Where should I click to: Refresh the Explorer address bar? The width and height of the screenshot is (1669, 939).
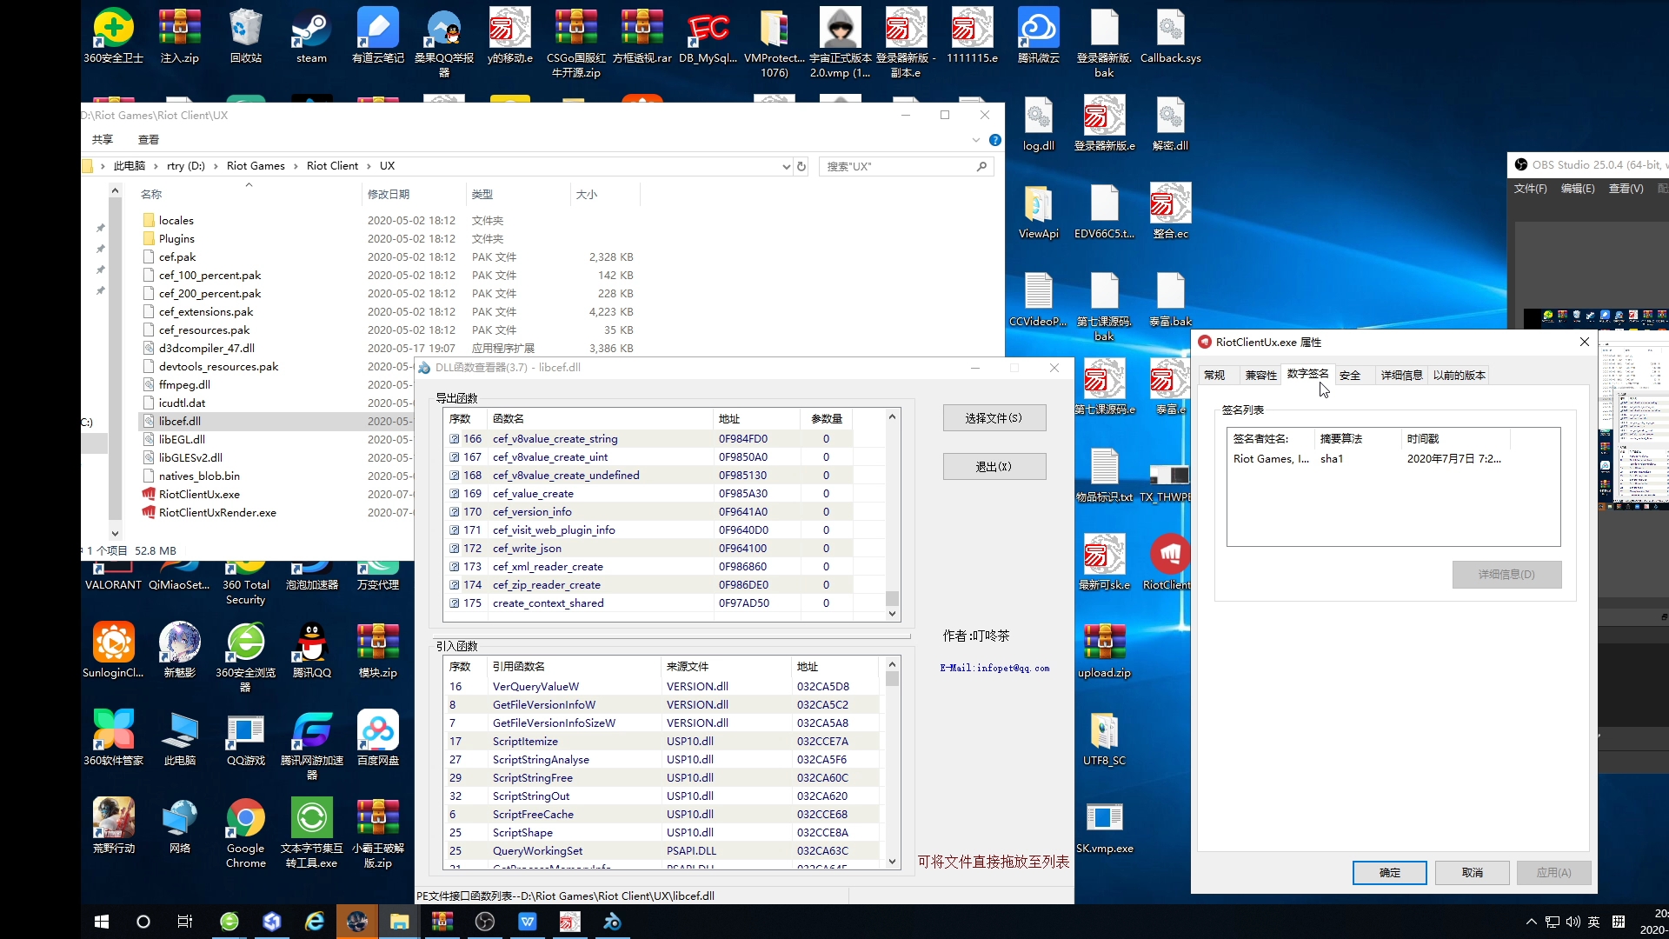tap(801, 166)
